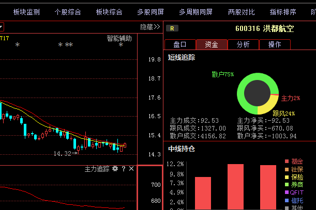Click the first red bar in 中线持仓 chart
This screenshot has width=316, height=210.
point(203,193)
